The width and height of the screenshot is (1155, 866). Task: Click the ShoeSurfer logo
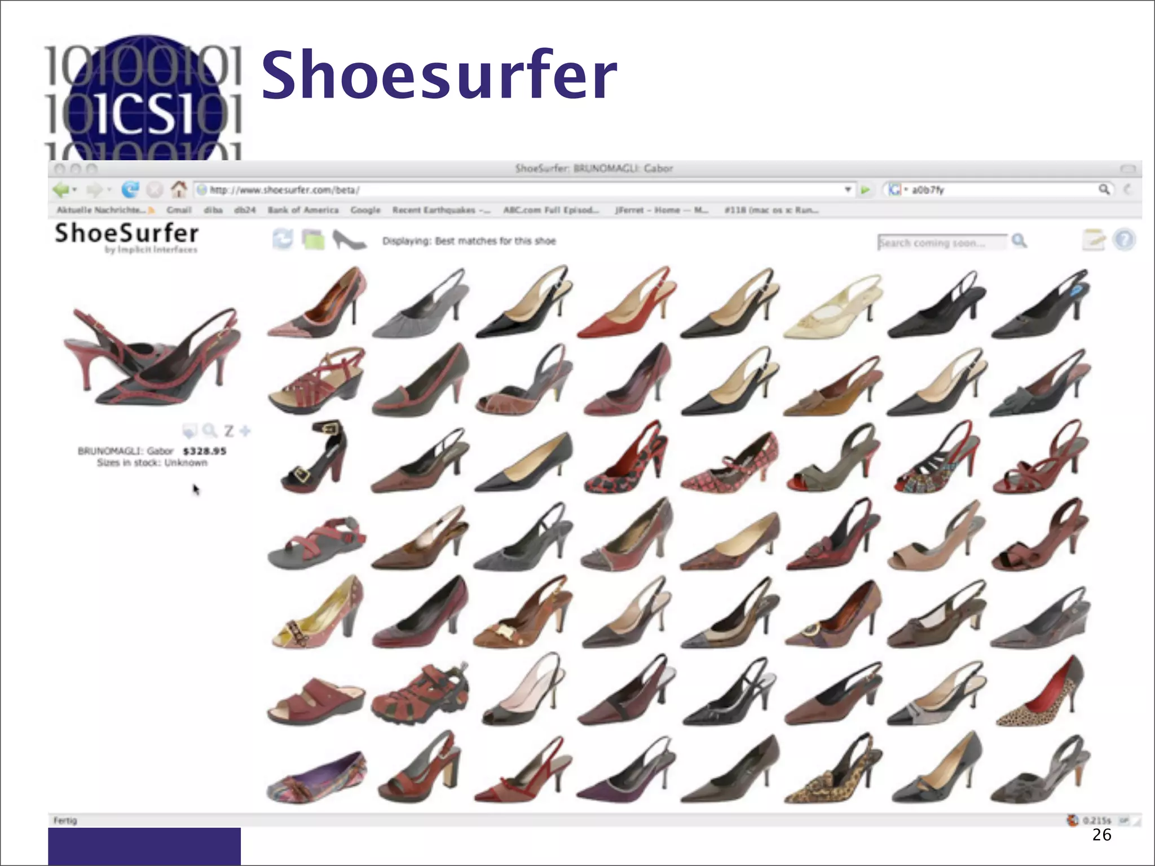pyautogui.click(x=127, y=237)
